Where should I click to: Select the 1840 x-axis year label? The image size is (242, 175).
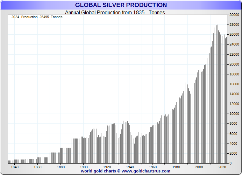pos(14,167)
